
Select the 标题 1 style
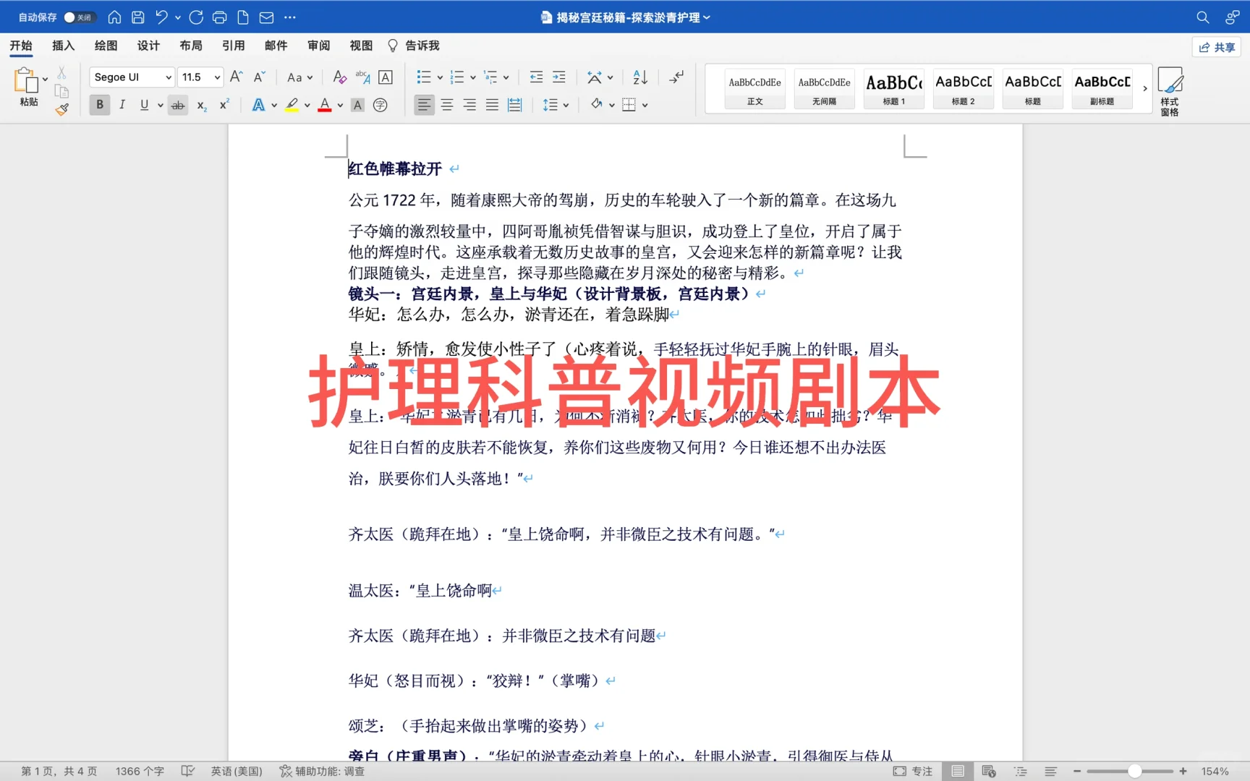tap(893, 88)
